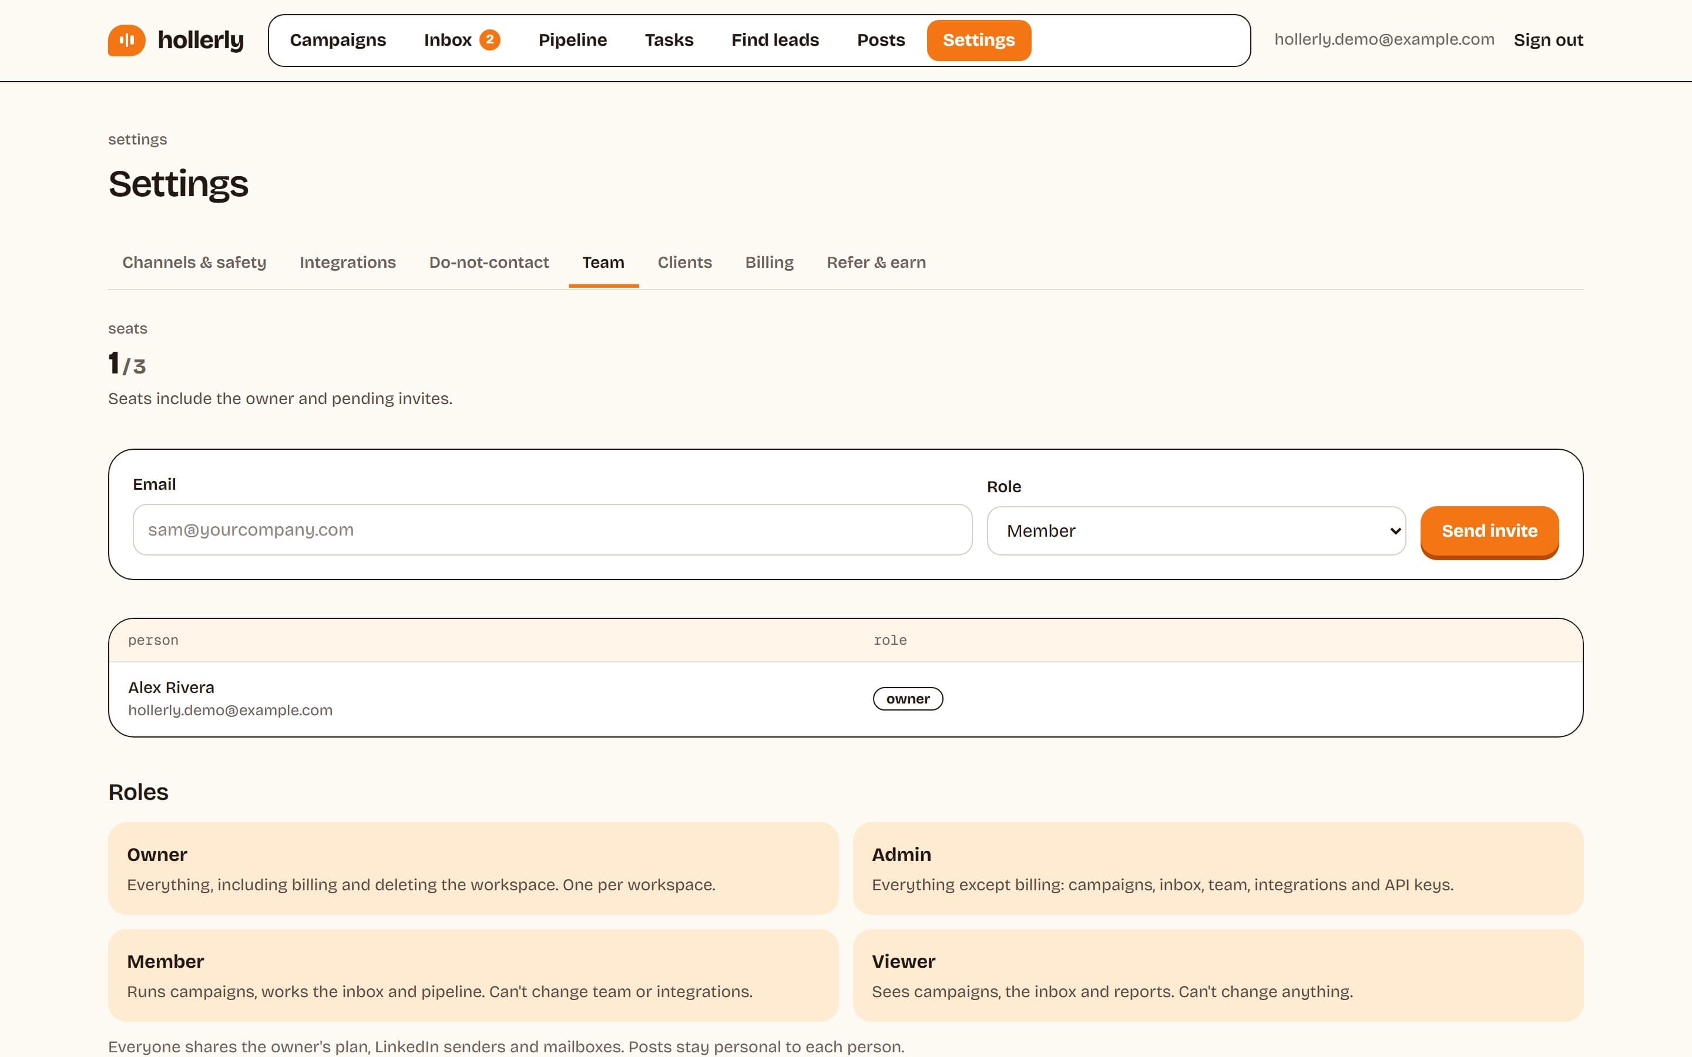Select the Settings nav button
This screenshot has width=1692, height=1057.
pos(978,40)
